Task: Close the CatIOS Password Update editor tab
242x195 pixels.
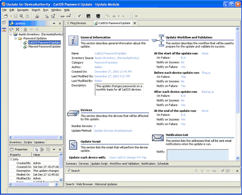Action: 135,23
